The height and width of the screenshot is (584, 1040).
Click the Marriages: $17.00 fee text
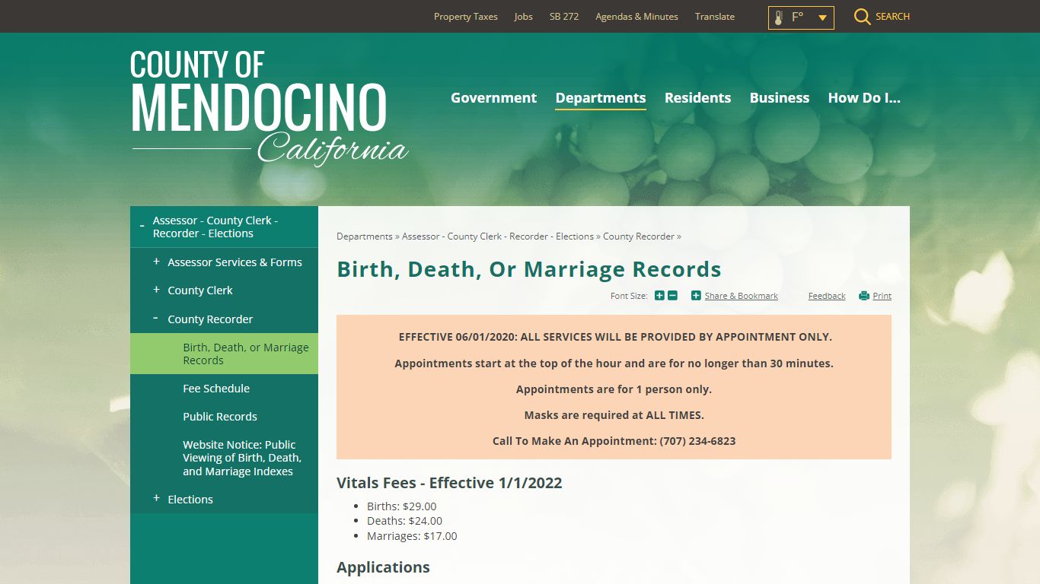tap(412, 536)
